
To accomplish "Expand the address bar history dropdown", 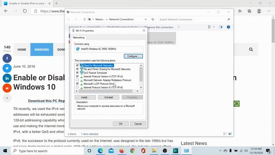I will [x=146, y=19].
